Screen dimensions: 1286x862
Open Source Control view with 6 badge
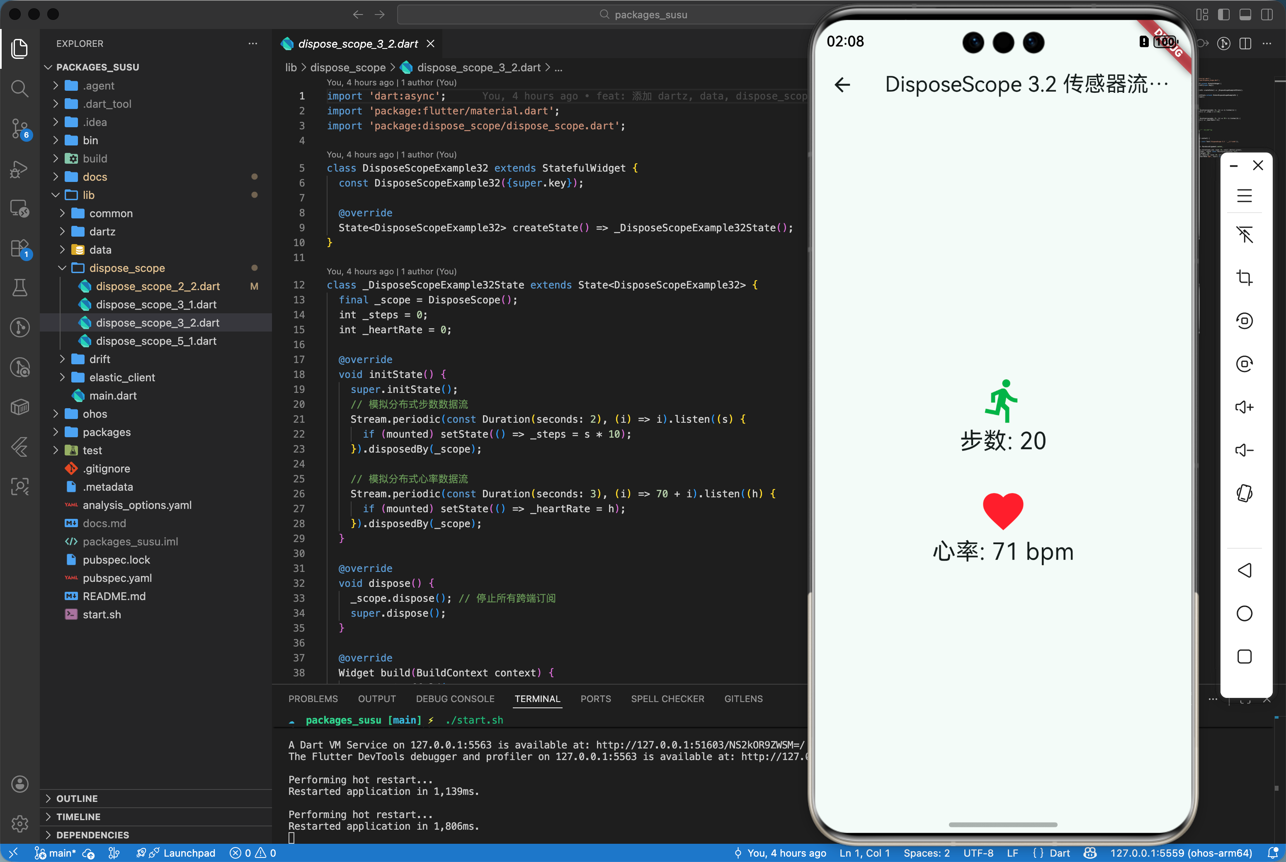pos(20,128)
